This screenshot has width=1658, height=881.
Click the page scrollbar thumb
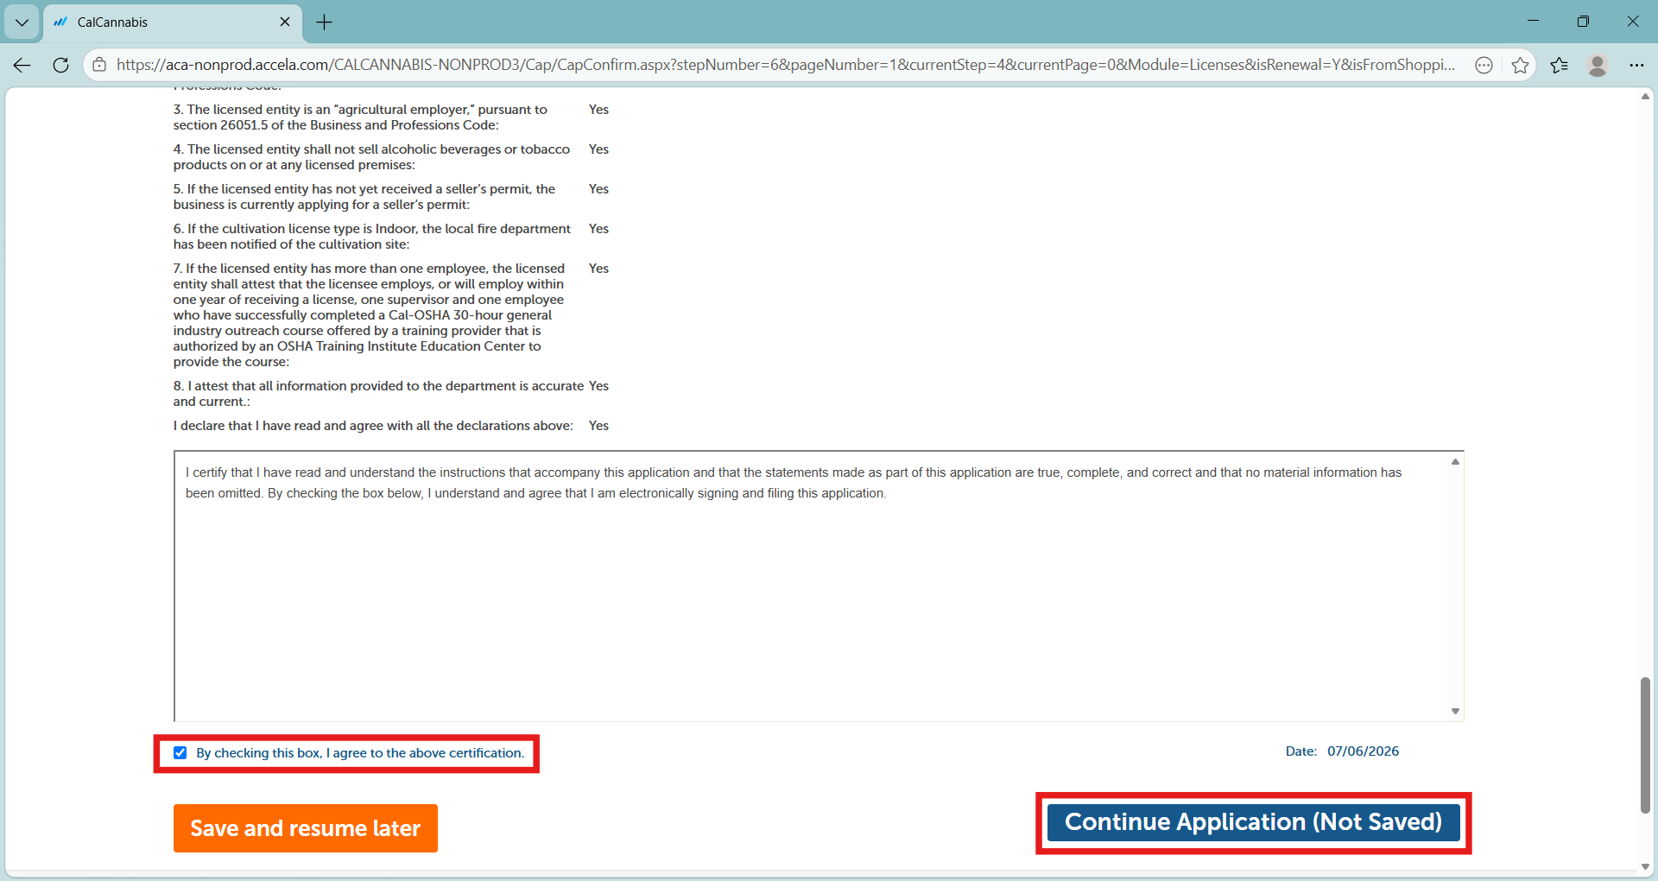(1645, 745)
